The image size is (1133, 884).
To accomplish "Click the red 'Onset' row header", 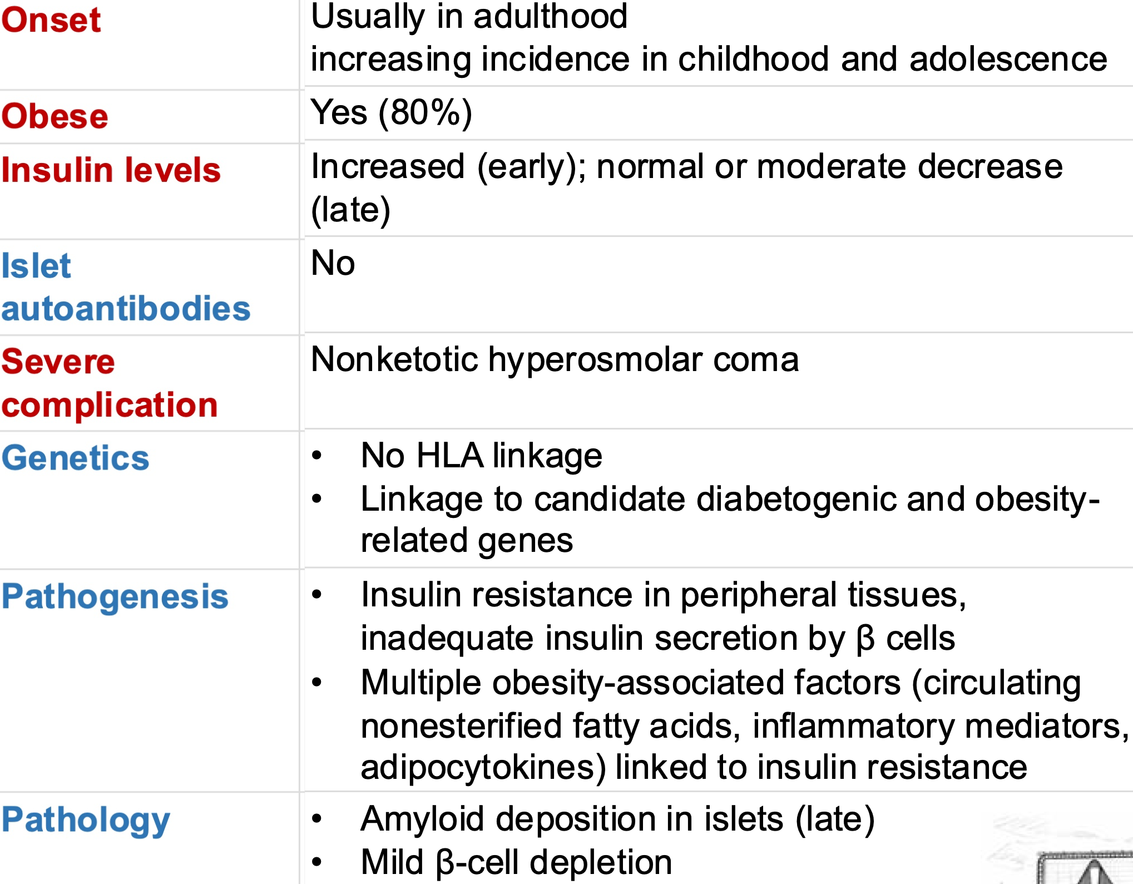I will click(51, 20).
